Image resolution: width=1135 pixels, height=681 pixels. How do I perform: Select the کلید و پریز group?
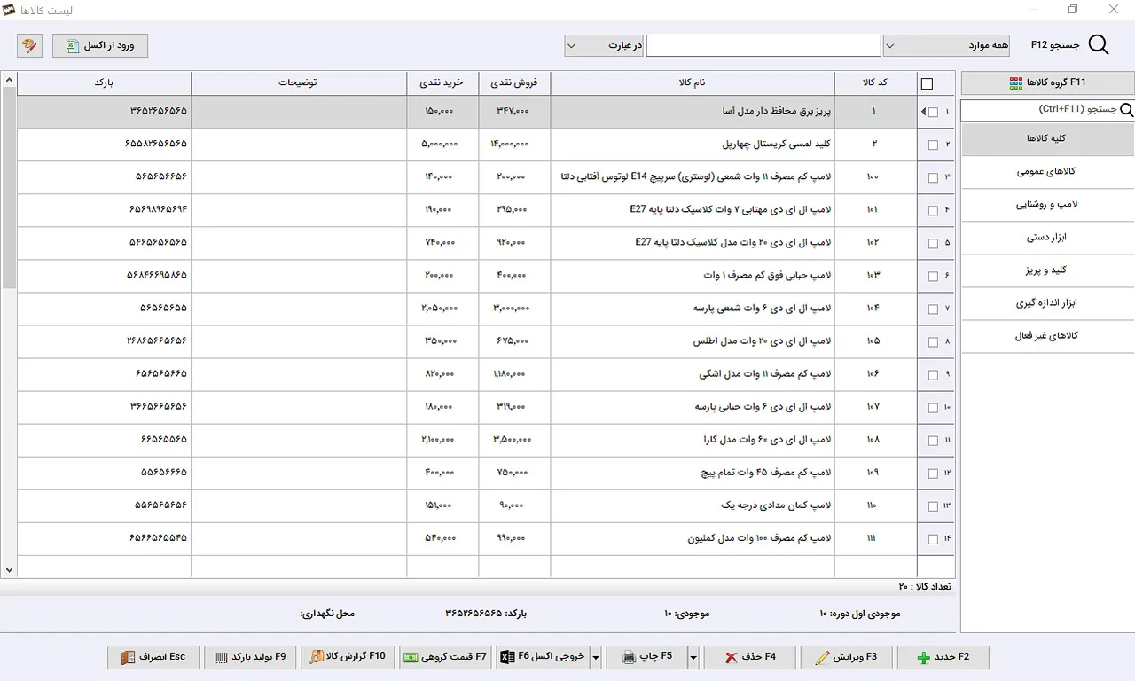(1047, 270)
